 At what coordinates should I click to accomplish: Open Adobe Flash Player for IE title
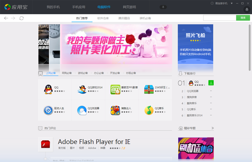click(94, 142)
